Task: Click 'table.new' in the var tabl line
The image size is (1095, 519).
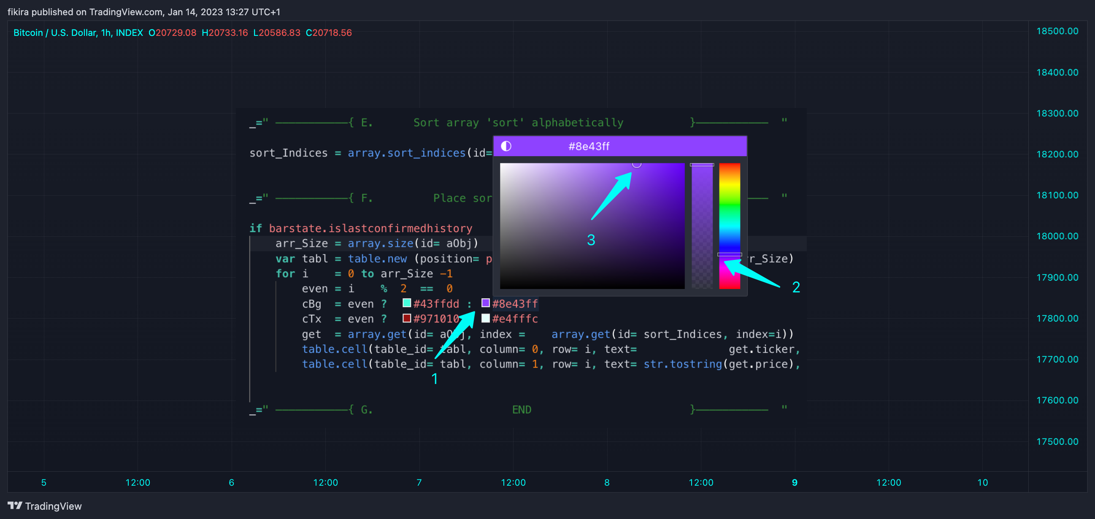Action: click(377, 258)
